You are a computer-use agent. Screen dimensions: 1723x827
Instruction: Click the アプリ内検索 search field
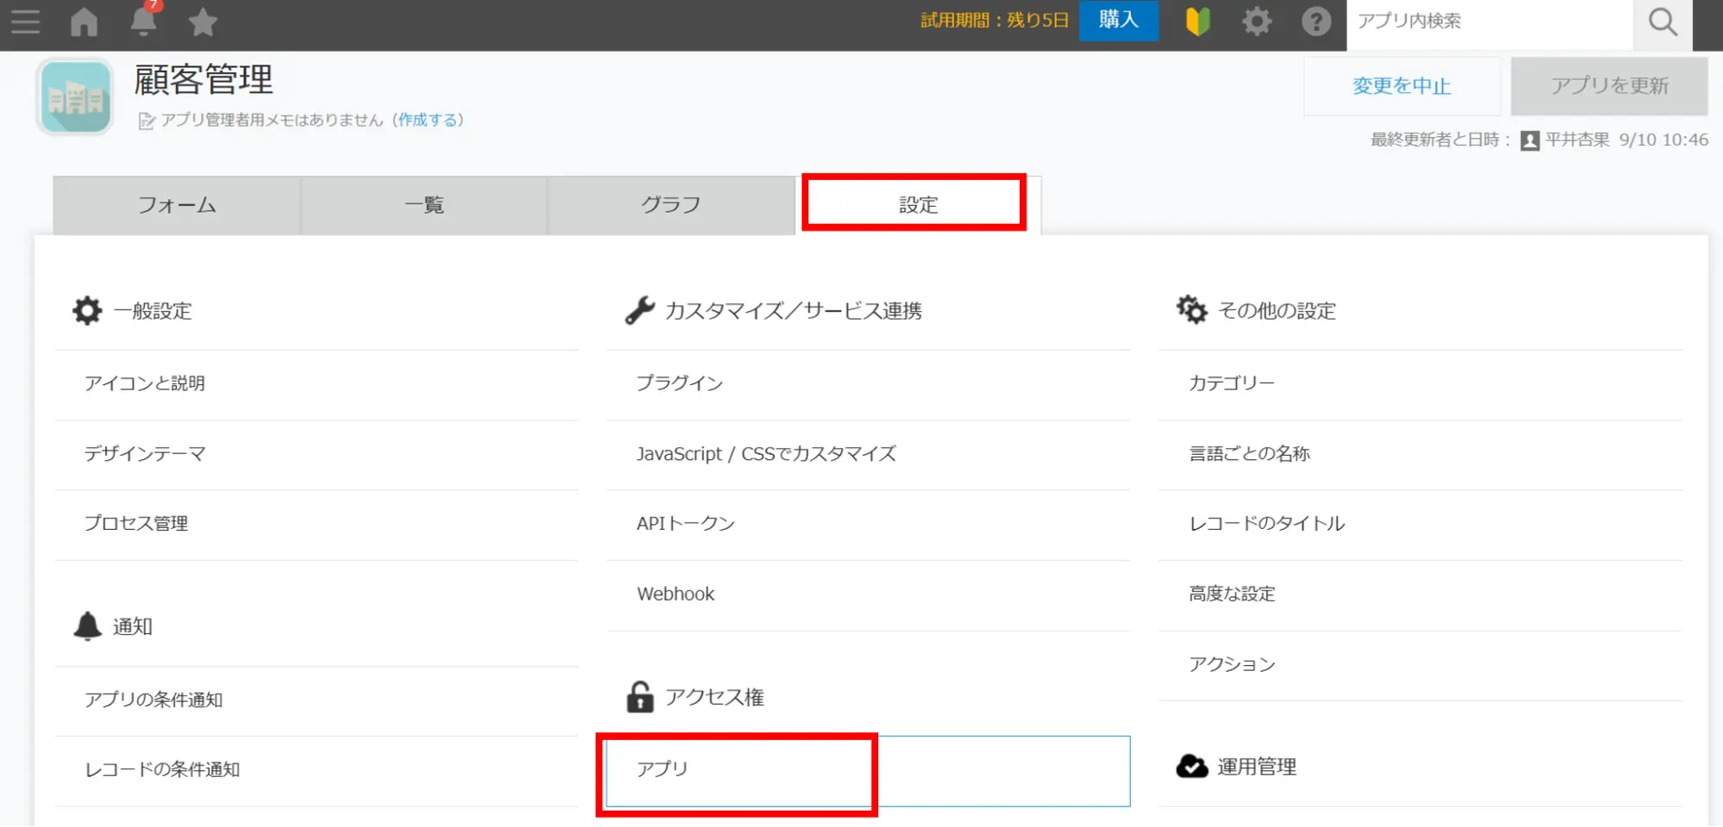(1489, 22)
